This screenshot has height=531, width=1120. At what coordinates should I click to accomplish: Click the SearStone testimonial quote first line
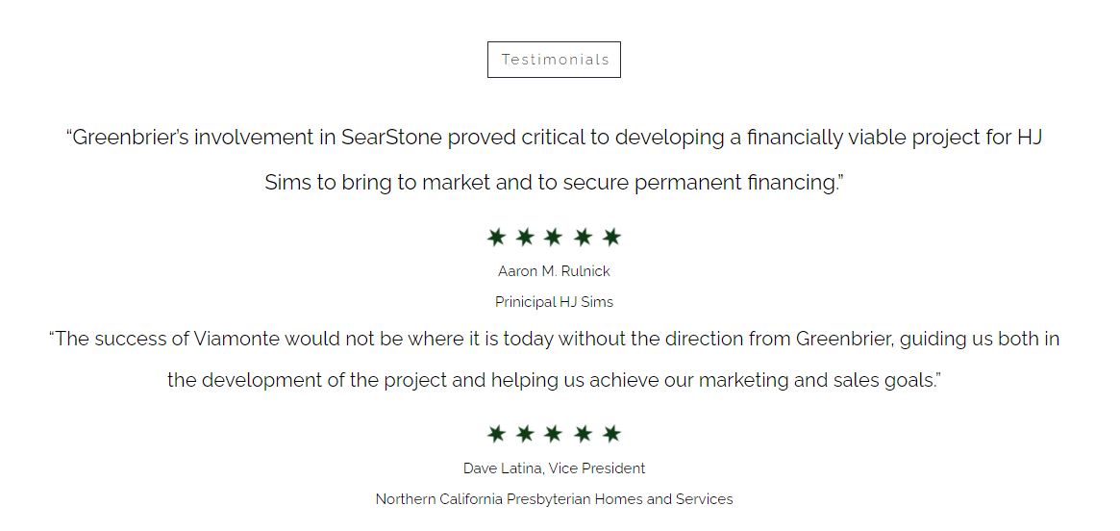click(x=554, y=138)
